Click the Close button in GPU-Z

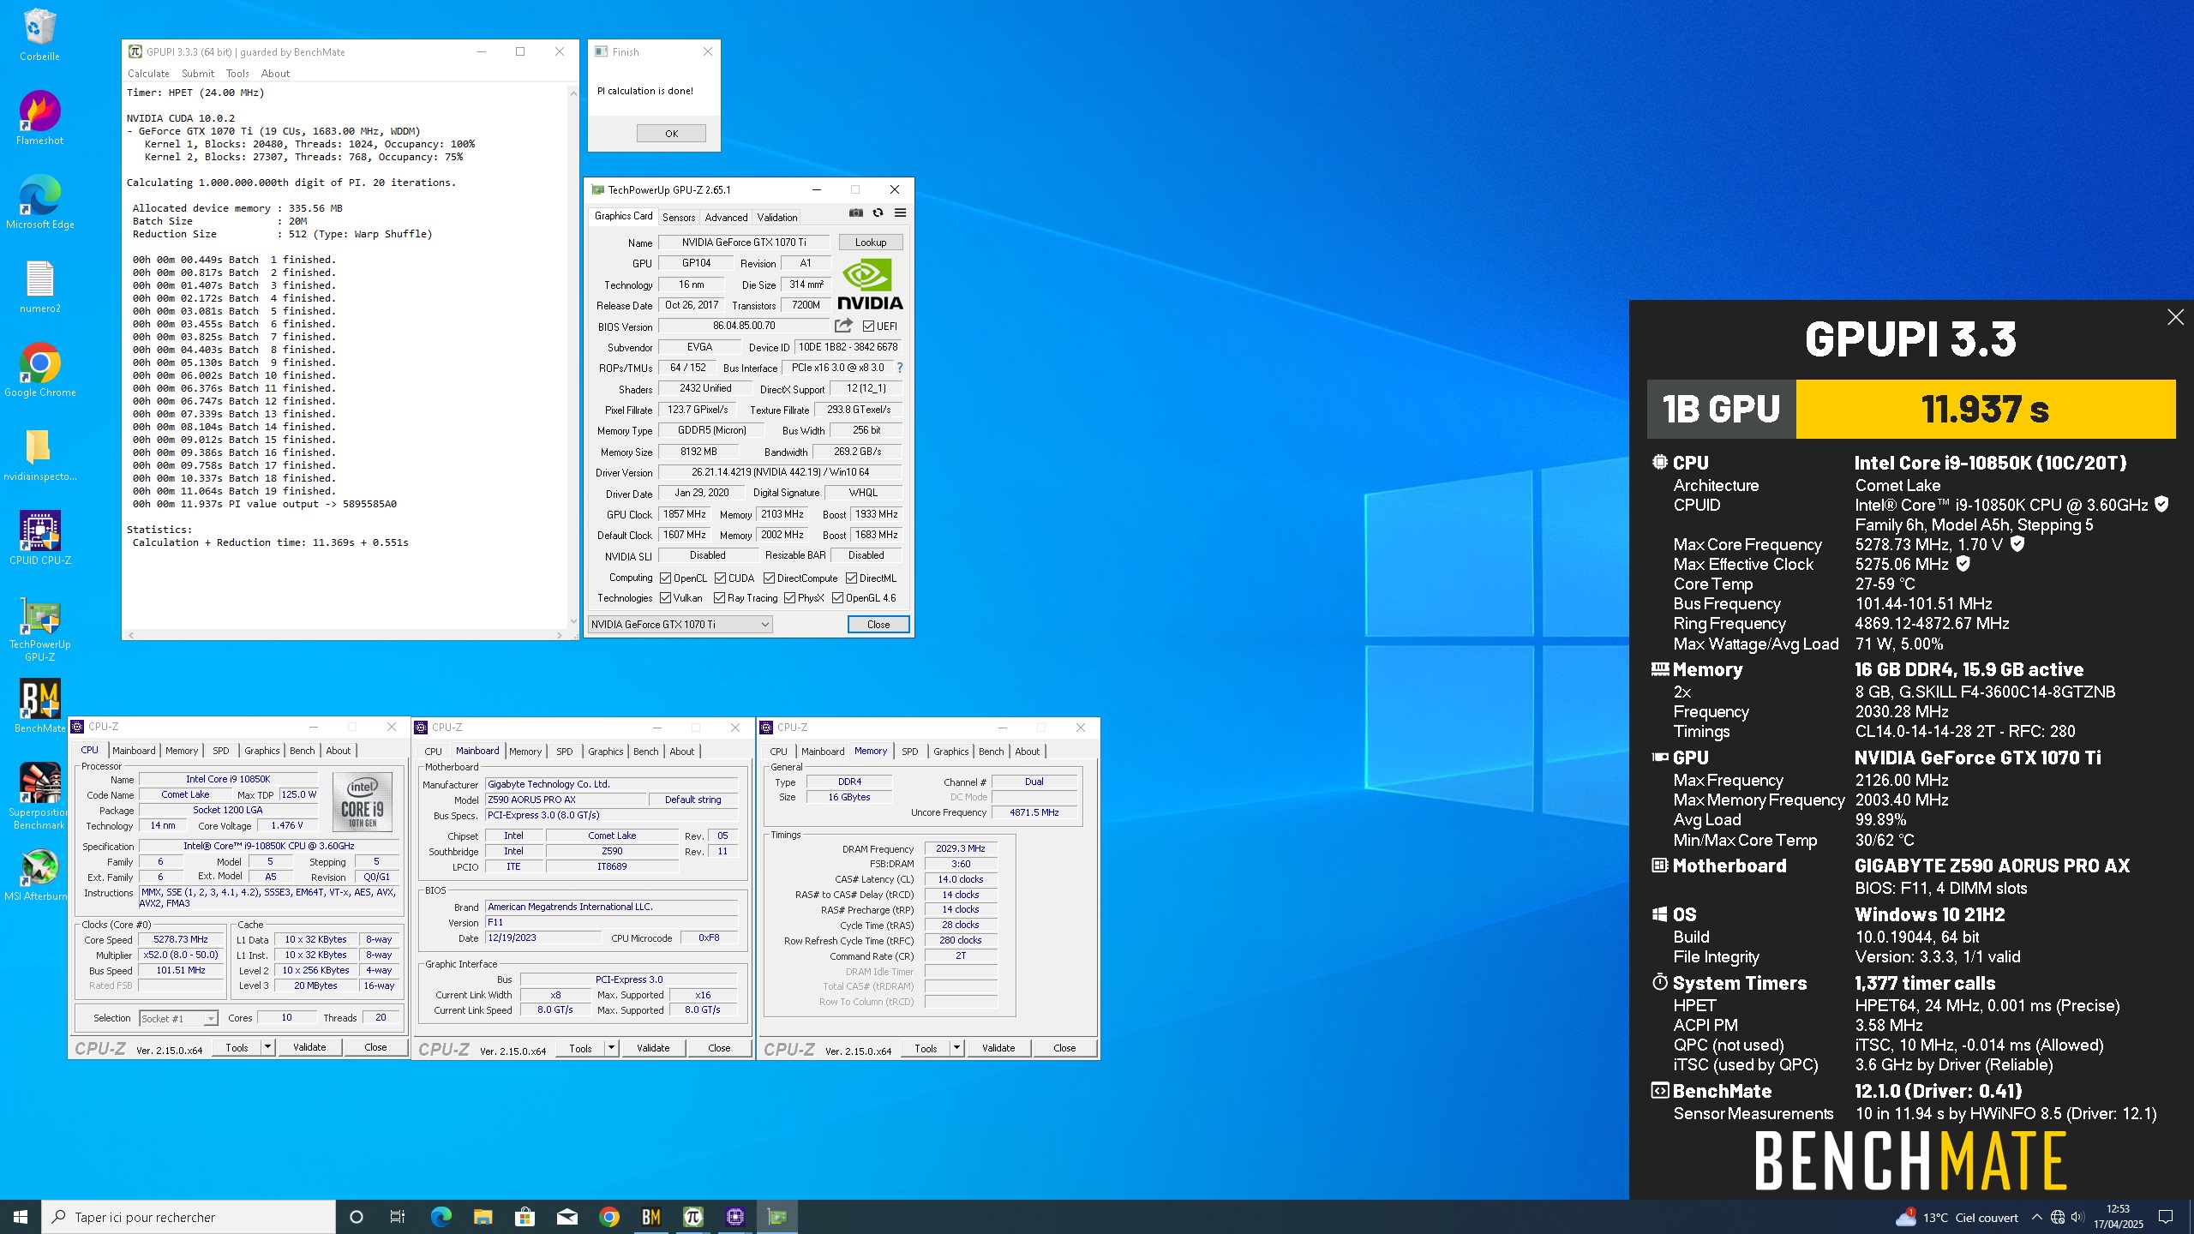[878, 625]
